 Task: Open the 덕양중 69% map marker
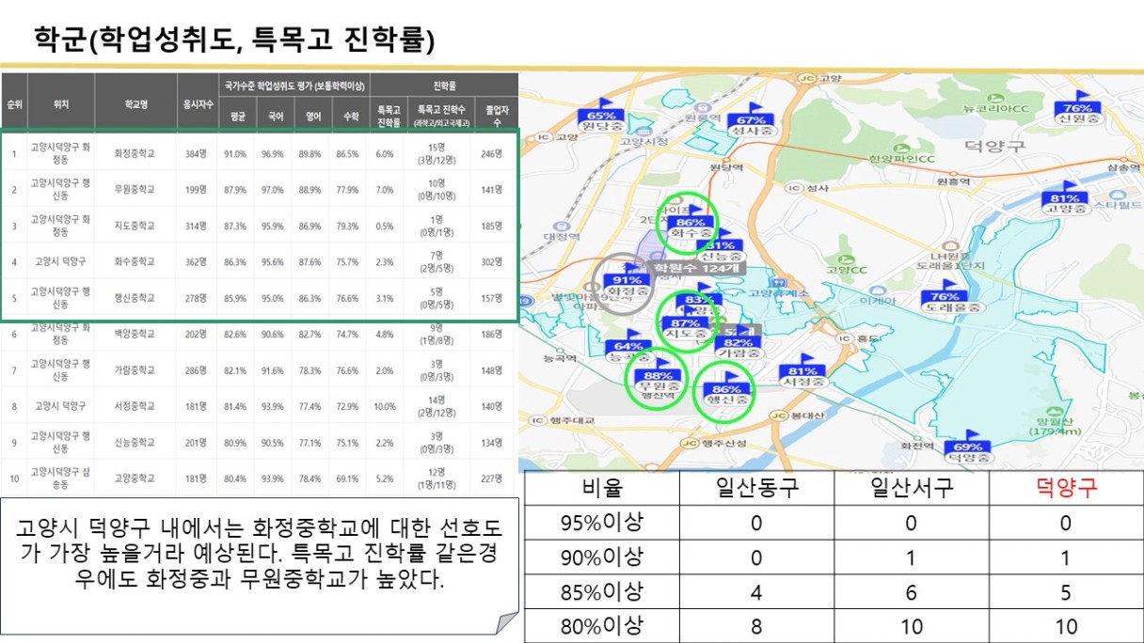(968, 448)
